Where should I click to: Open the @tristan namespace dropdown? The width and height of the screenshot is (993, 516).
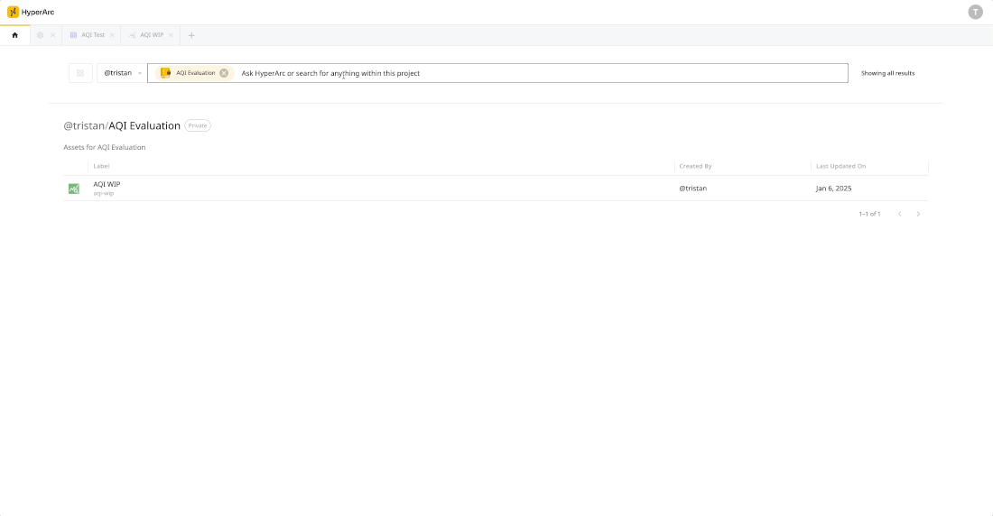(x=122, y=73)
